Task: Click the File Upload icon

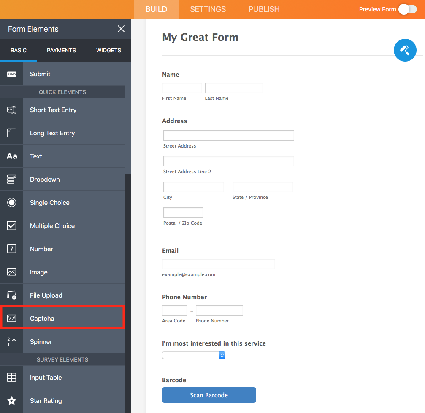Action: (x=12, y=295)
